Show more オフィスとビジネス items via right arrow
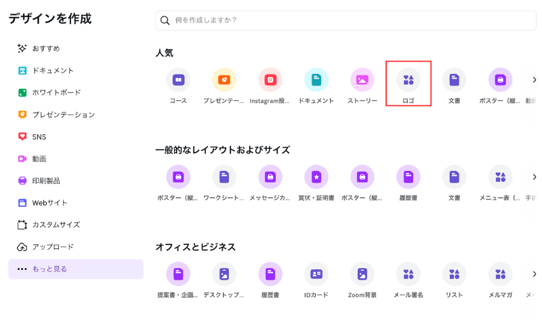This screenshot has height=323, width=542. (x=534, y=274)
